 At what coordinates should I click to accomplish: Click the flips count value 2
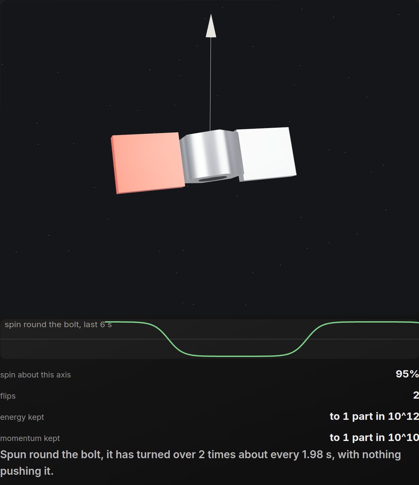click(416, 395)
